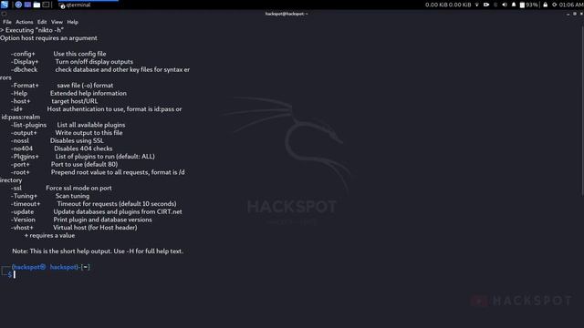The width and height of the screenshot is (584, 328).
Task: Click 'target host/URL' description text
Action: [x=75, y=101]
